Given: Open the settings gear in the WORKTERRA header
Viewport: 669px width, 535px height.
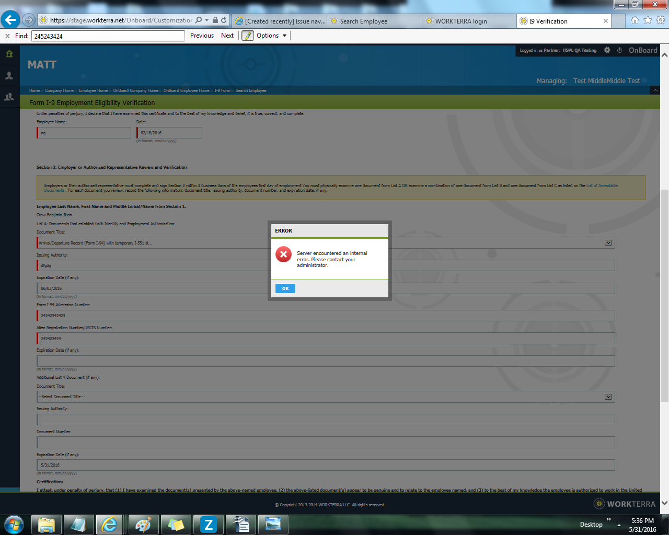Looking at the screenshot, I should 607,50.
